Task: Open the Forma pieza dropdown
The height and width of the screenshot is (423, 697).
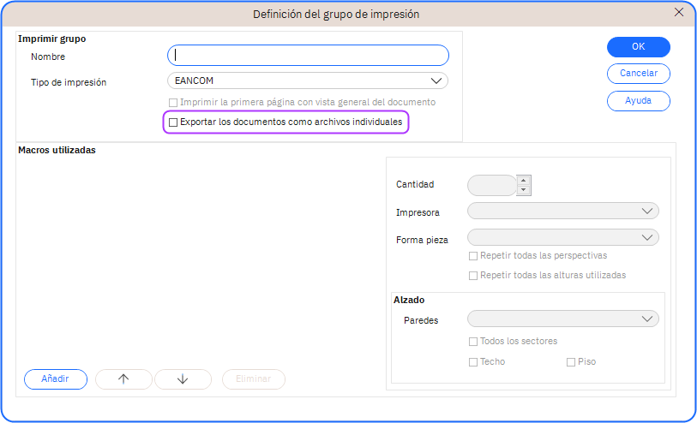Action: tap(562, 238)
